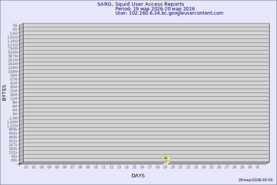Click the 5G label on the y-axis
The image size is (277, 185).
15,25
